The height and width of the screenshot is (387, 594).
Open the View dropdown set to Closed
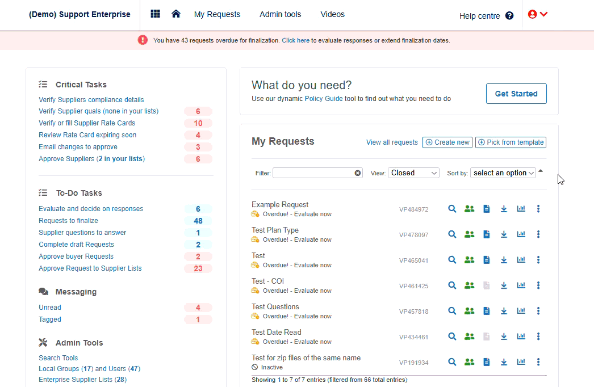pyautogui.click(x=413, y=173)
